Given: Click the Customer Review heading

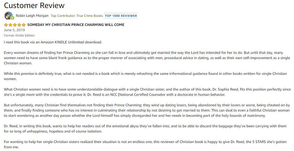Looking at the screenshot, I should 34,5.
